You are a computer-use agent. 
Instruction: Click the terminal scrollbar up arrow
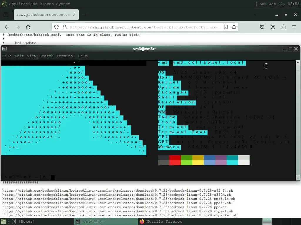pos(298,63)
